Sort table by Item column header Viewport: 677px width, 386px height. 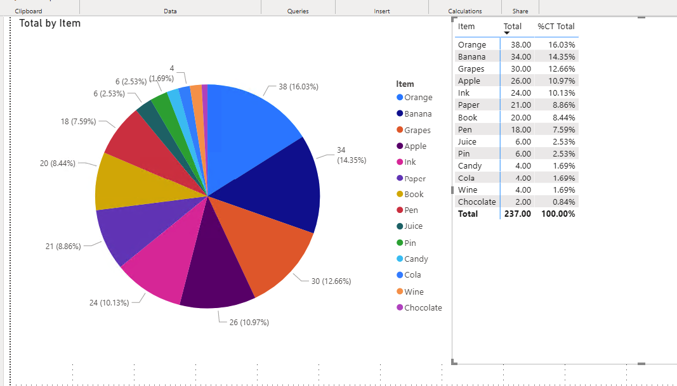tap(466, 27)
